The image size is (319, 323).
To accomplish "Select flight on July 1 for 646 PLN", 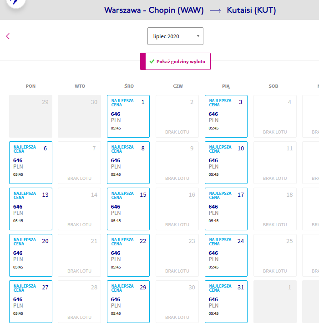I will 128,116.
